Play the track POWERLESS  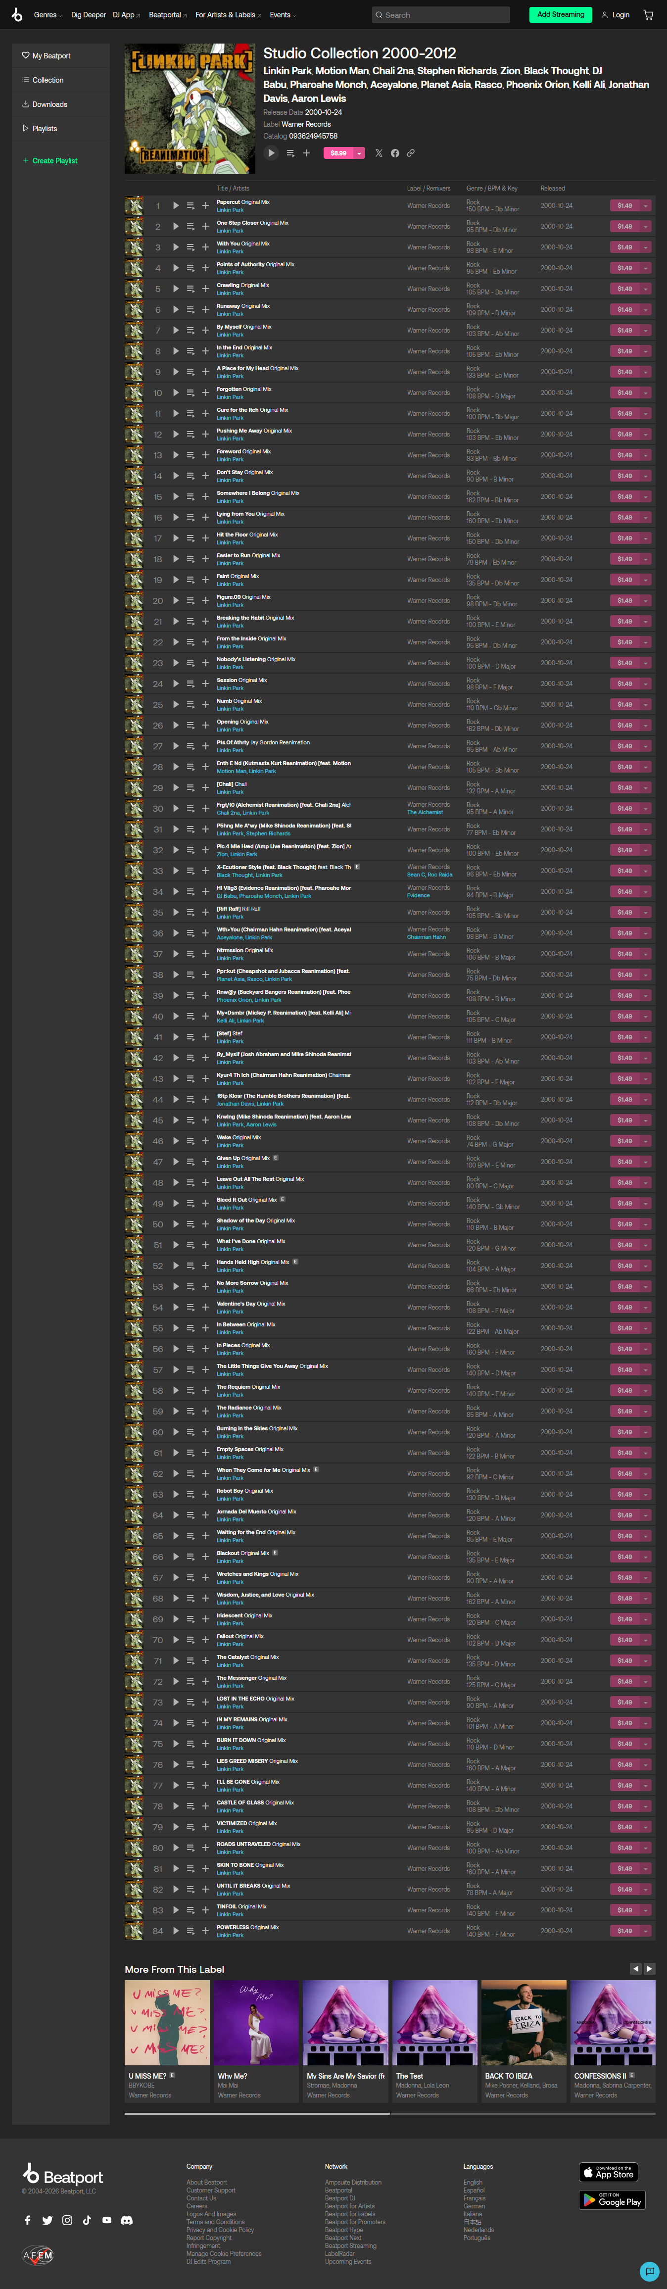point(176,1931)
